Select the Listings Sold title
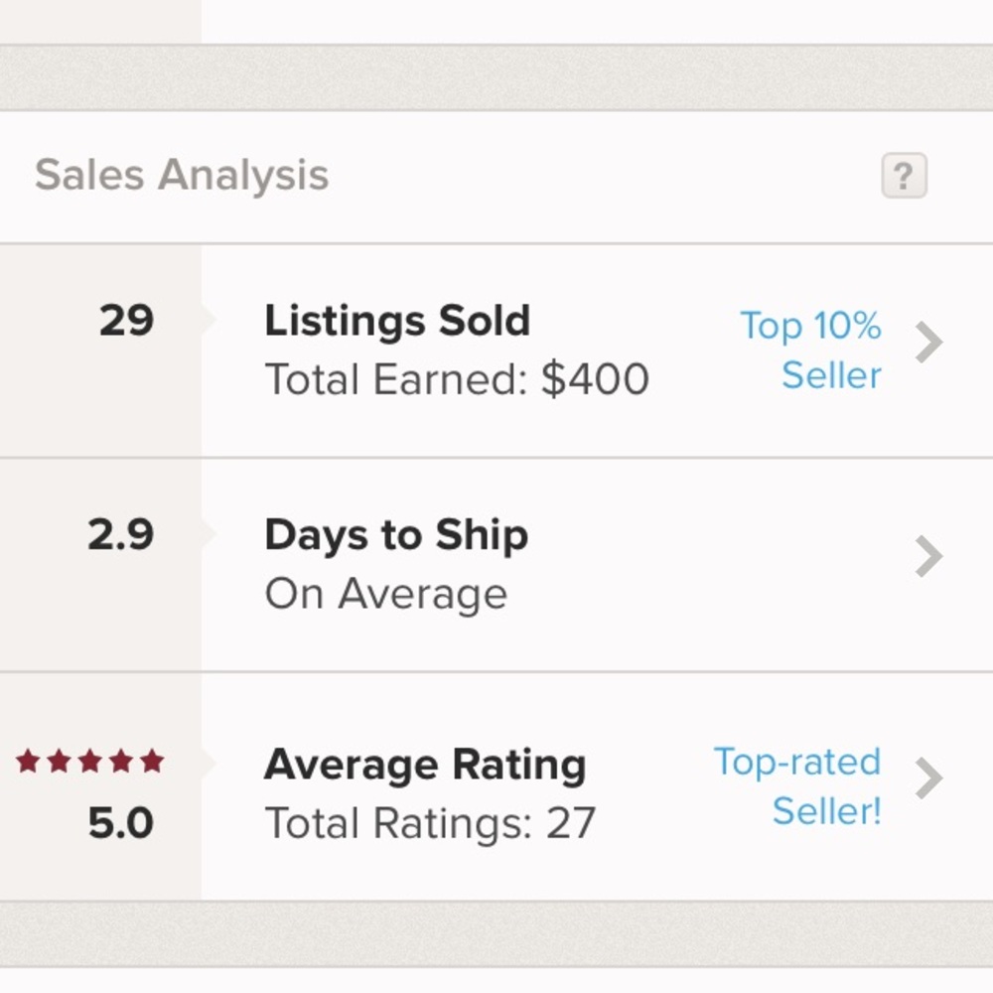 coord(397,321)
